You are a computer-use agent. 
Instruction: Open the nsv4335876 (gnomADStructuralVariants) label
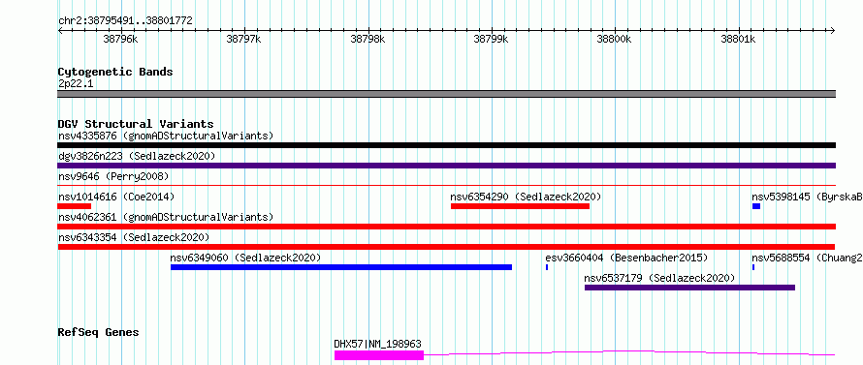166,136
